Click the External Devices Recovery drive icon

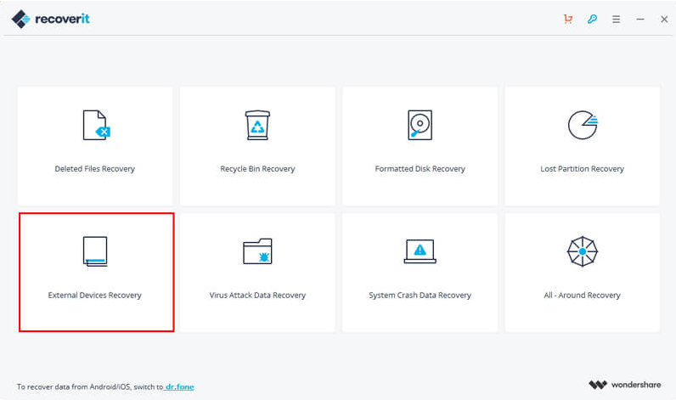(95, 251)
